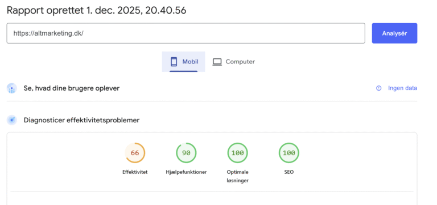Focus the URL field with altmarketing.dk

click(185, 33)
